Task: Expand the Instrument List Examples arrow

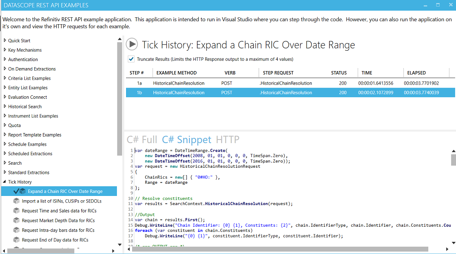Action: (x=5, y=116)
